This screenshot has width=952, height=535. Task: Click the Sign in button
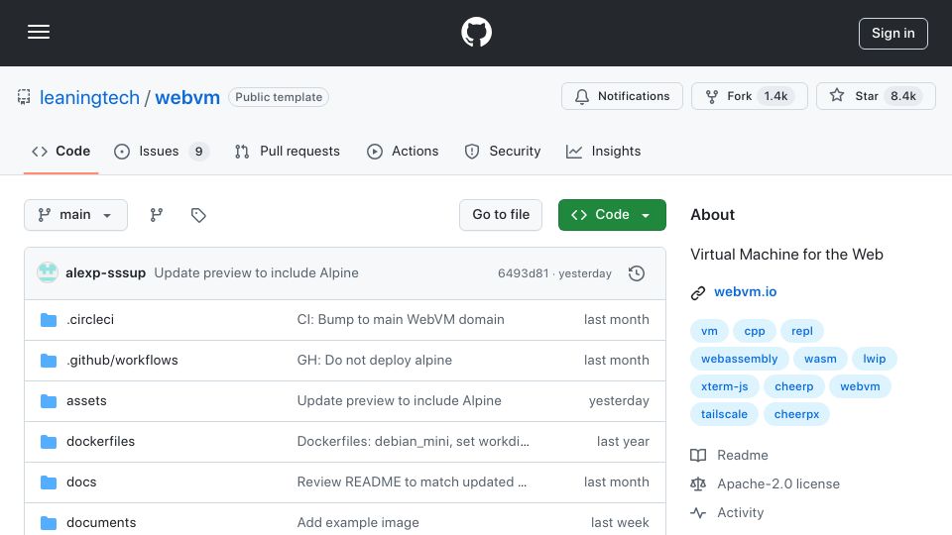coord(893,34)
